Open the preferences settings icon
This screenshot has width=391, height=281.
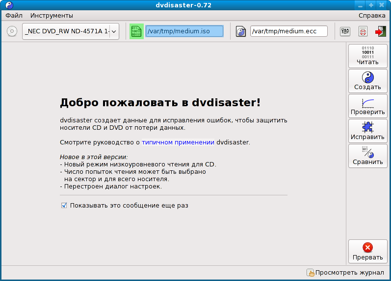pos(345,31)
